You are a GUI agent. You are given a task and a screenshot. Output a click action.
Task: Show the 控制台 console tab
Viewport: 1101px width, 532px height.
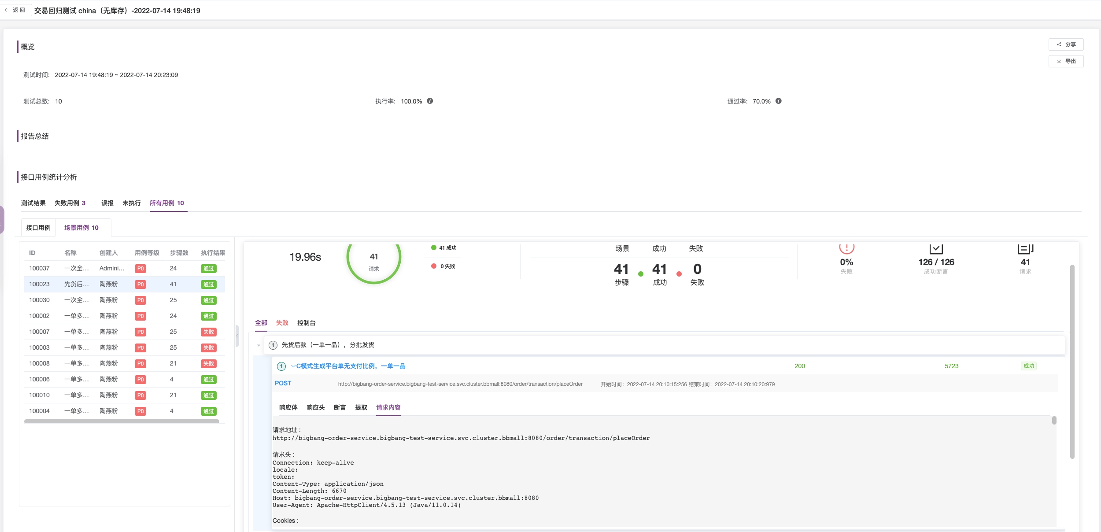pyautogui.click(x=306, y=323)
